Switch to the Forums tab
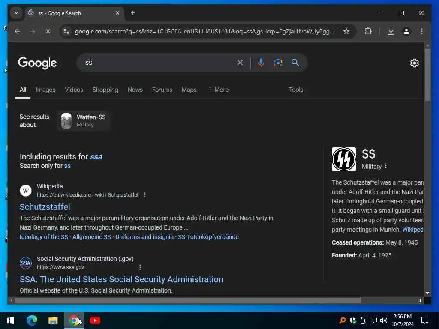This screenshot has width=439, height=329. [x=162, y=90]
